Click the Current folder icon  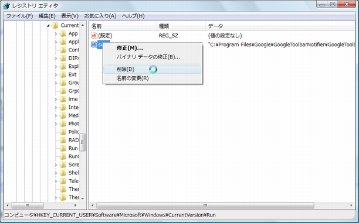coord(55,25)
